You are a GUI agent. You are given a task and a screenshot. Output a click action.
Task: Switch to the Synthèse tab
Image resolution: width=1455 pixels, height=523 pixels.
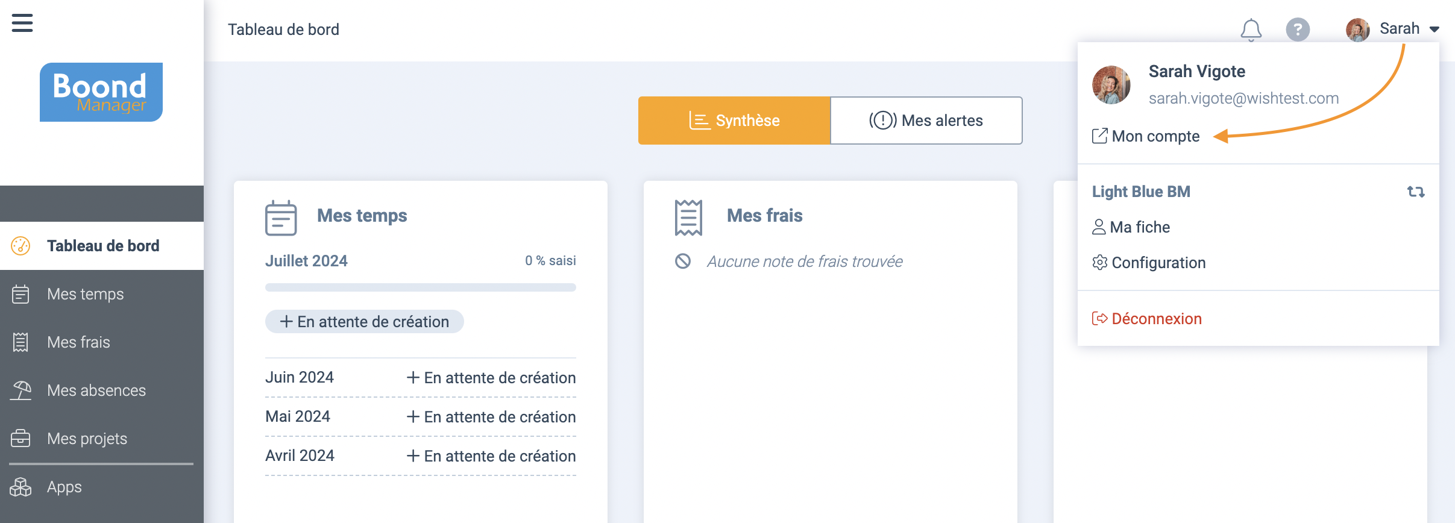pos(734,121)
